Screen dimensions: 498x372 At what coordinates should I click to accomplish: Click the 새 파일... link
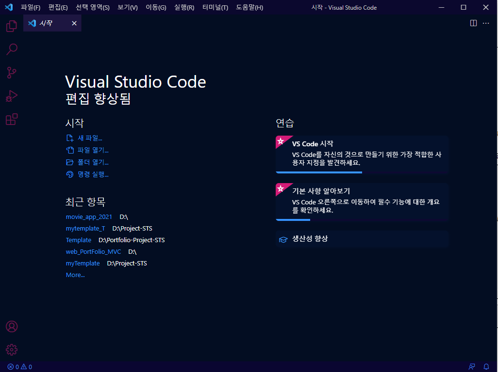click(90, 138)
